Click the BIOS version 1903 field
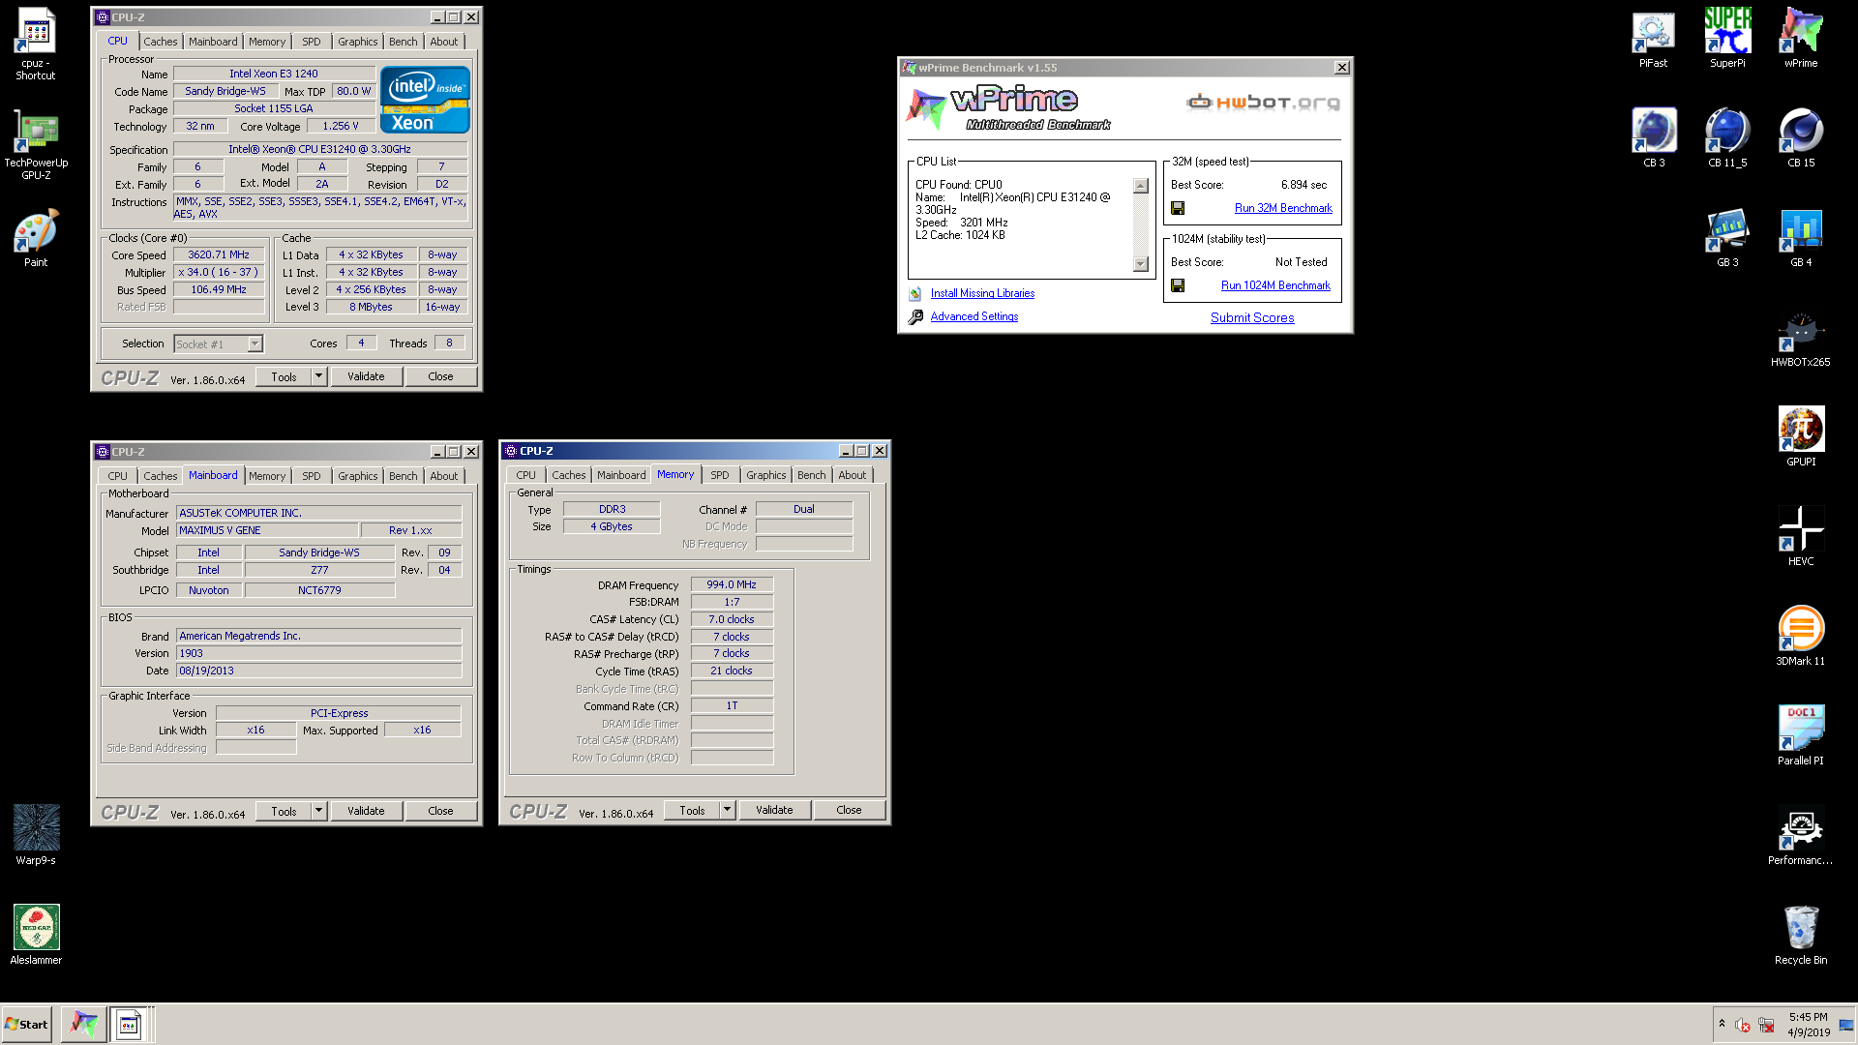This screenshot has height=1045, width=1858. 319,653
